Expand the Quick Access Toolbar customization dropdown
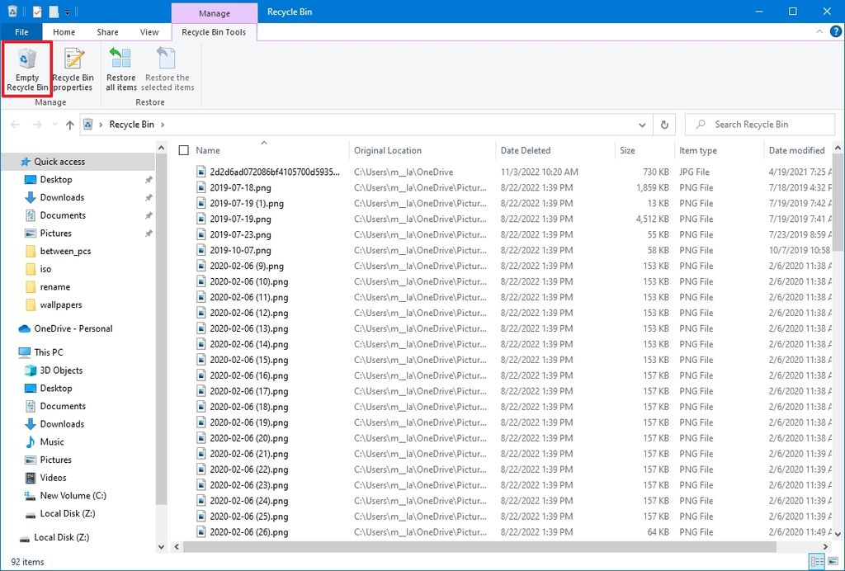The image size is (845, 571). tap(68, 11)
